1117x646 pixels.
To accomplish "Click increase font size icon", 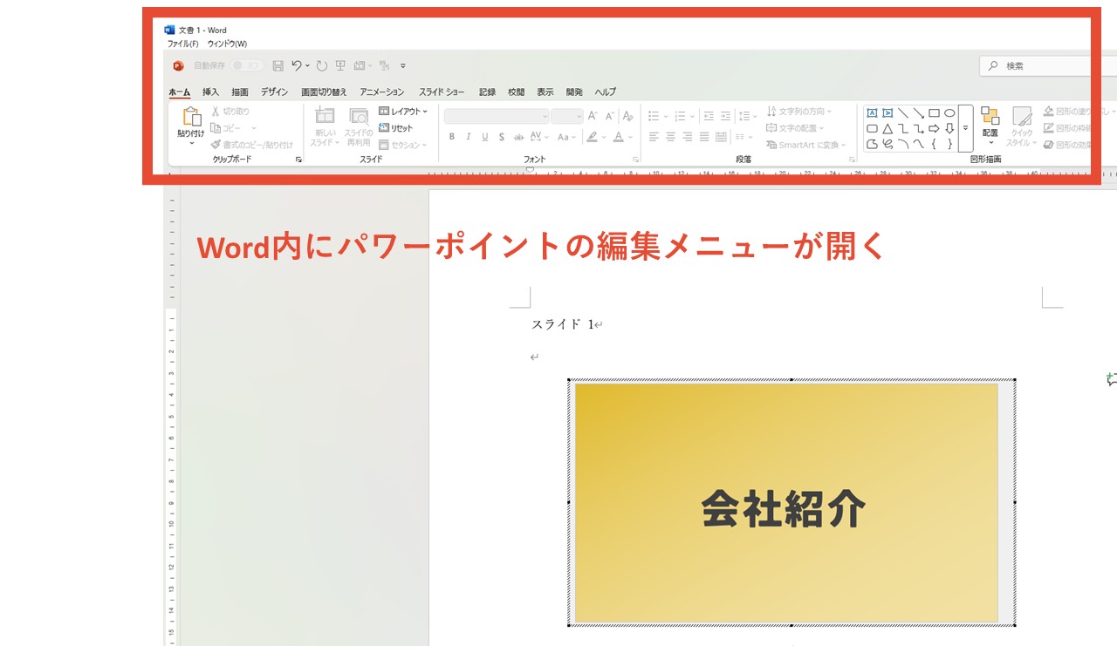I will 593,115.
